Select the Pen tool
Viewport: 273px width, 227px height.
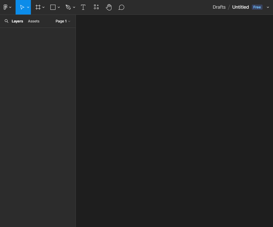pyautogui.click(x=68, y=7)
